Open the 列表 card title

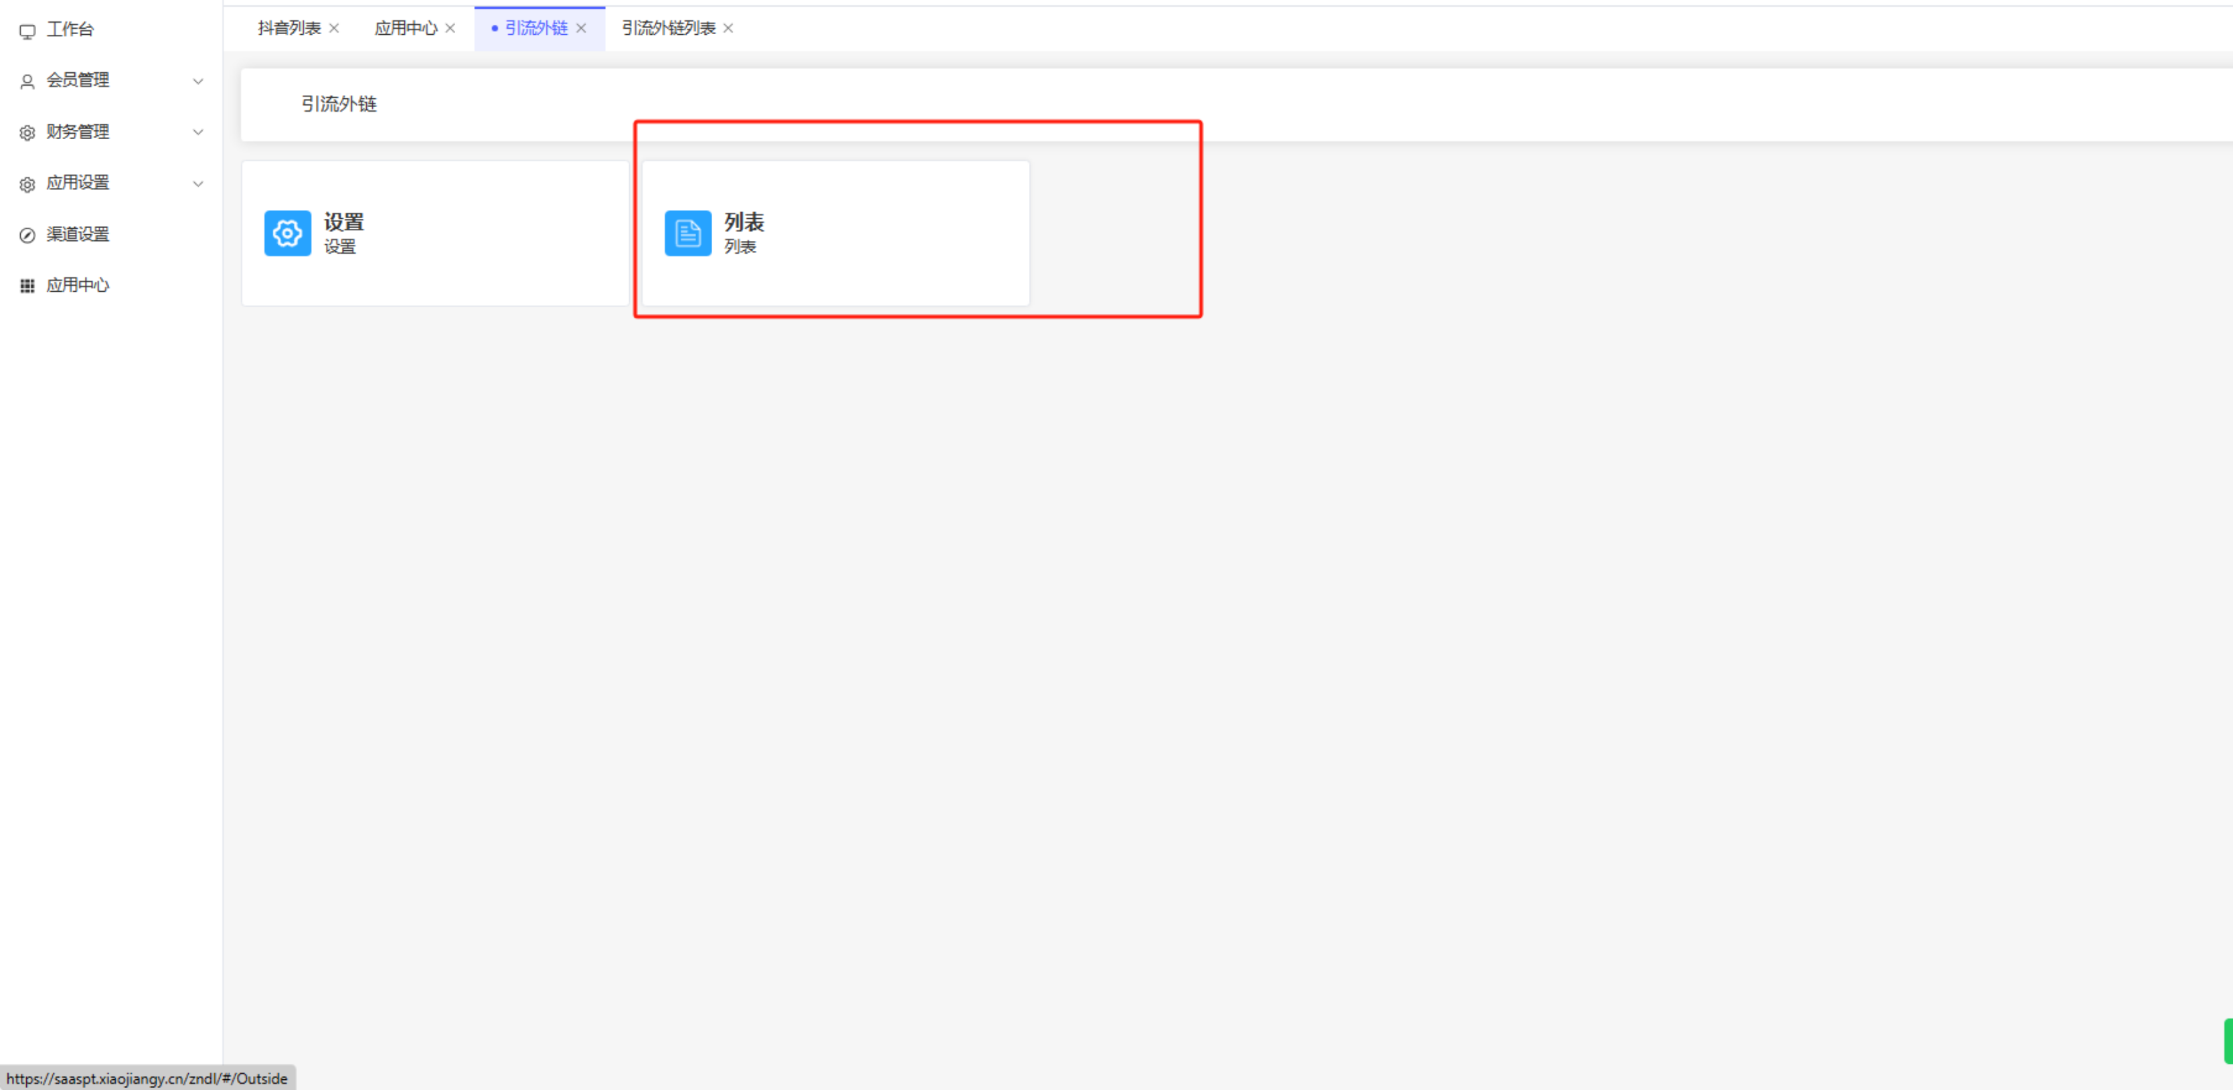coord(744,223)
